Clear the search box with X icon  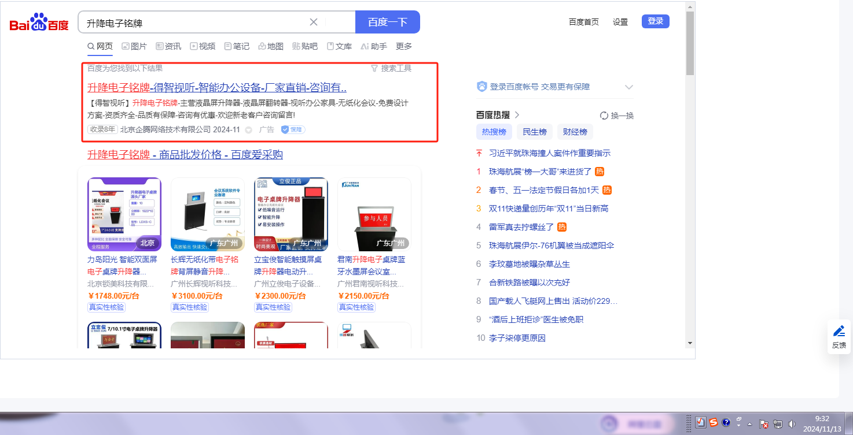[314, 22]
